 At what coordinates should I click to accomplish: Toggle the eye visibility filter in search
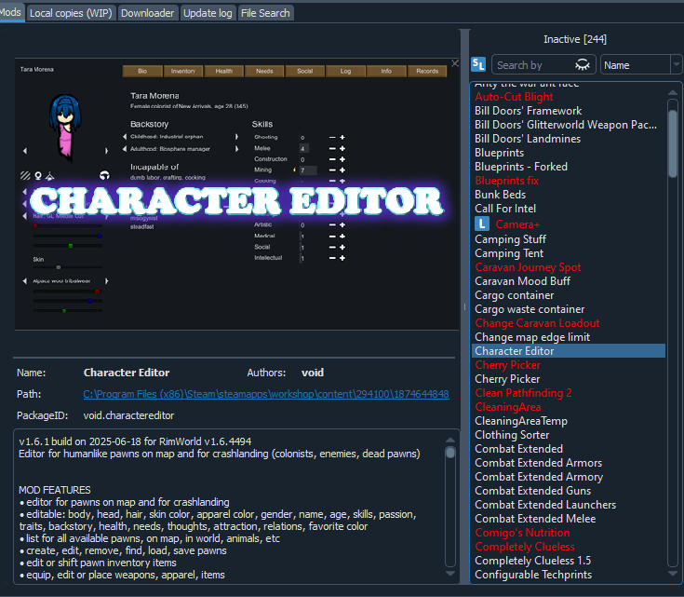point(583,65)
